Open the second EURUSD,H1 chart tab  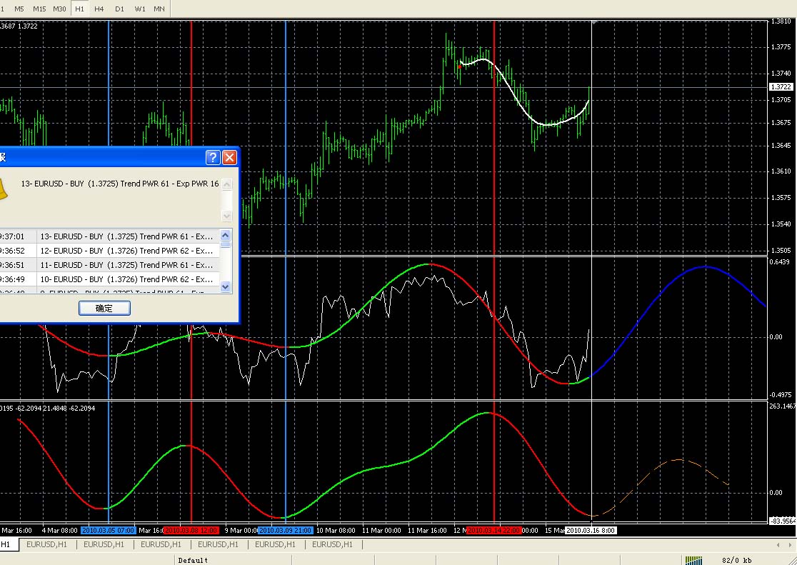coord(104,545)
